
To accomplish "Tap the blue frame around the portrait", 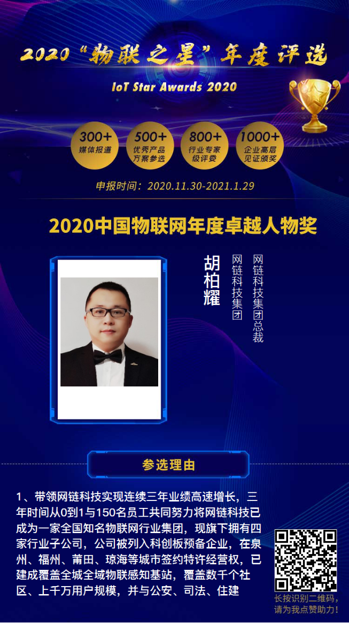I will pos(108,339).
